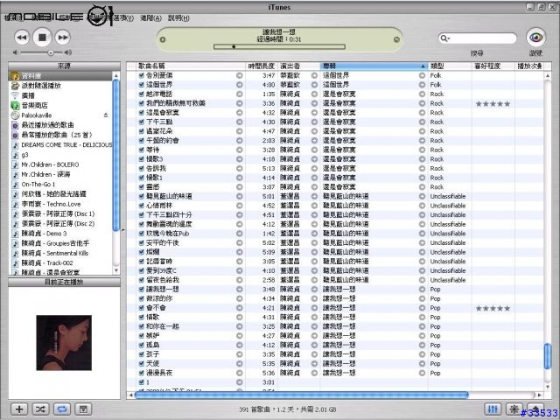Skip to the next track
The height and width of the screenshot is (420, 560).
tap(63, 37)
